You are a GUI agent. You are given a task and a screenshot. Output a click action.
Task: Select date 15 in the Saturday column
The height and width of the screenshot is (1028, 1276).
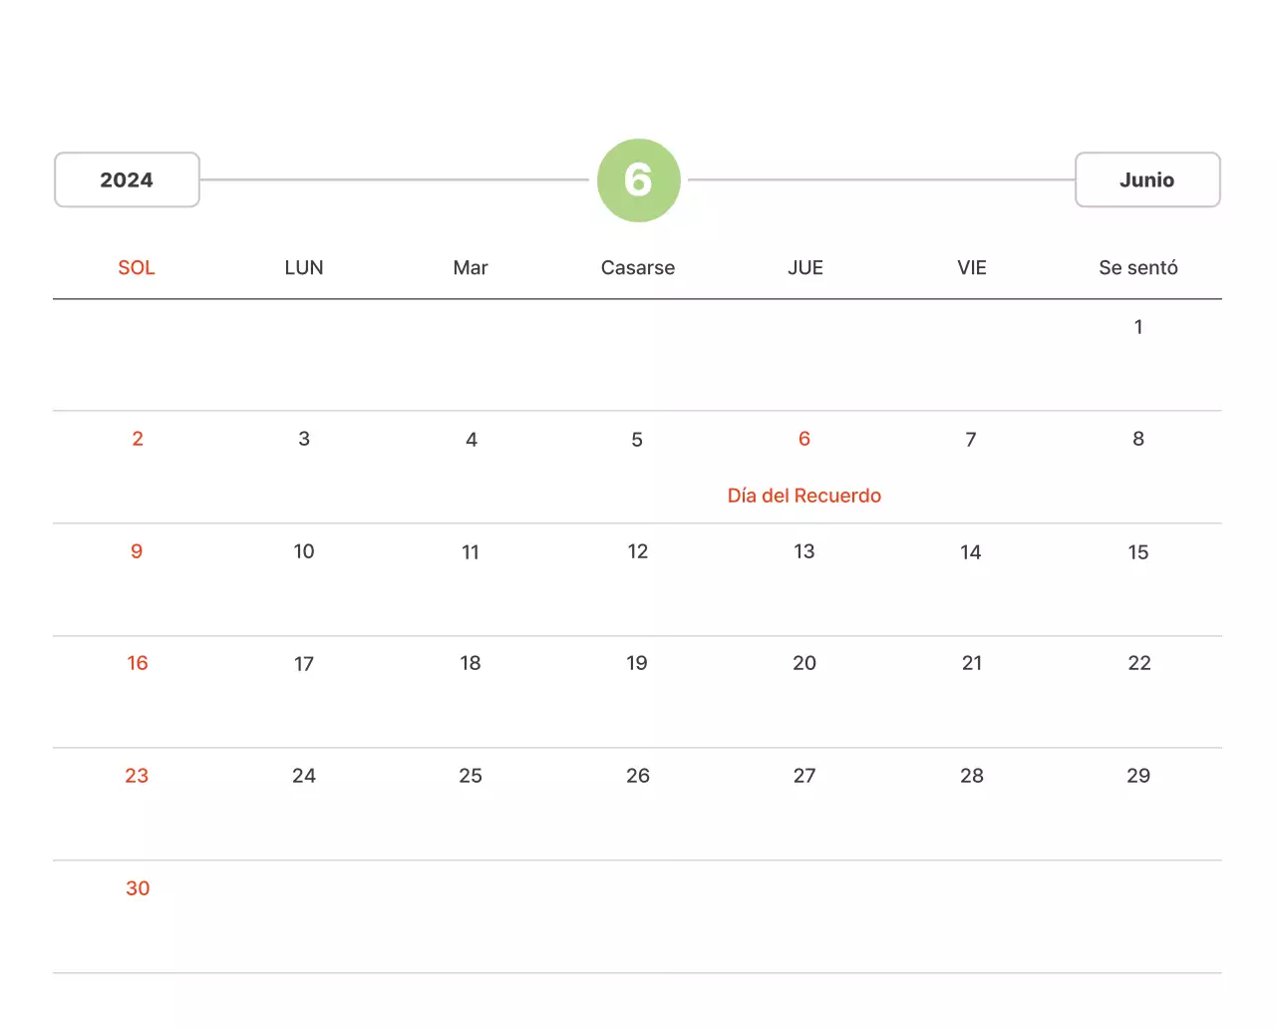tap(1137, 552)
